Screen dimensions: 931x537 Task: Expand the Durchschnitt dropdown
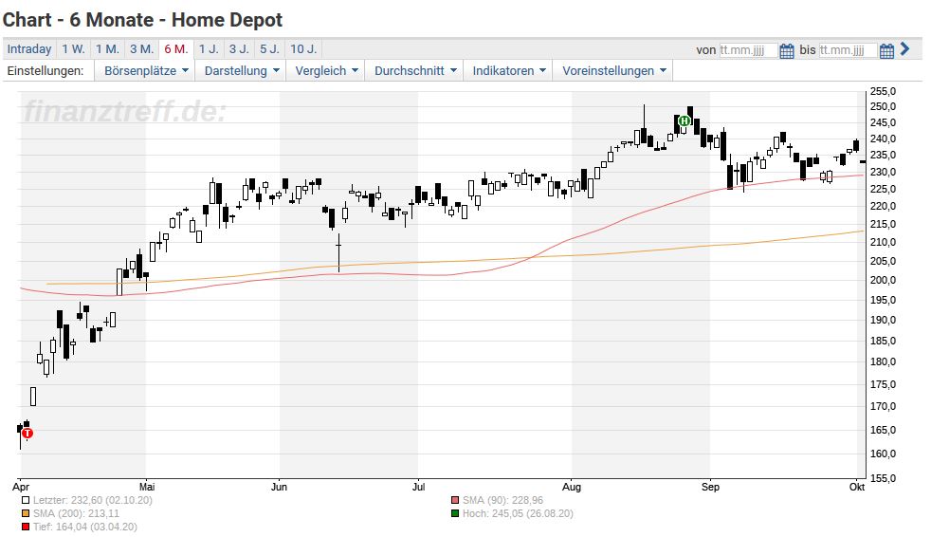tap(414, 71)
